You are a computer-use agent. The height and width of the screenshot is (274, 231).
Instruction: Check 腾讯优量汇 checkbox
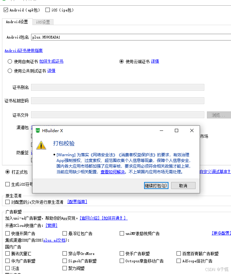coord(7,253)
